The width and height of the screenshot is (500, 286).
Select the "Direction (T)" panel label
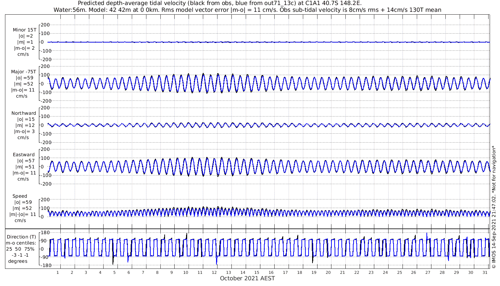22,237
